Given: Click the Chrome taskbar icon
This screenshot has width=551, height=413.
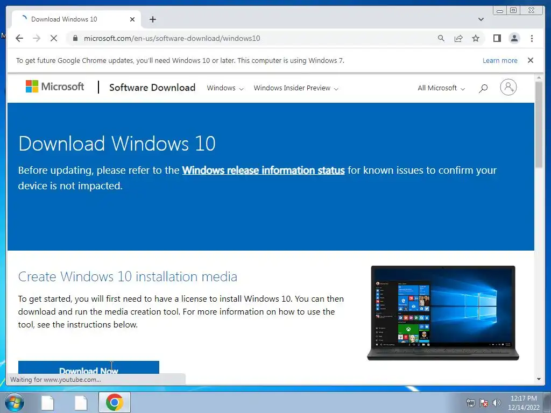Looking at the screenshot, I should point(114,402).
